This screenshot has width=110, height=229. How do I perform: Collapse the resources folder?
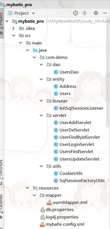tap(28, 188)
